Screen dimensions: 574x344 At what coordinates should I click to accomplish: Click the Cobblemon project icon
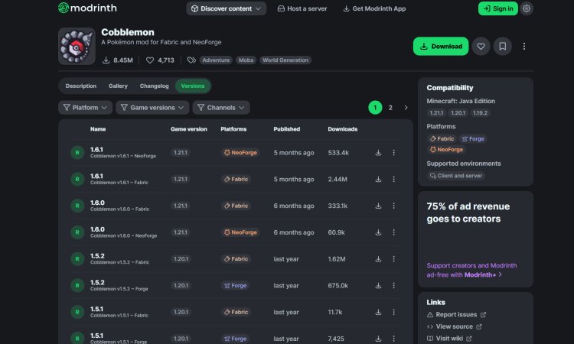(77, 46)
